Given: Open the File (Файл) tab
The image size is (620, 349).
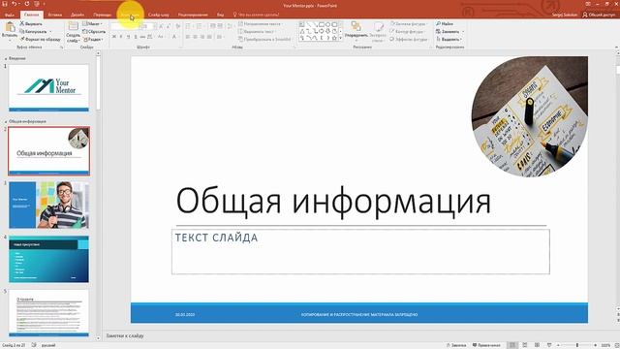Looking at the screenshot, I should click(10, 15).
